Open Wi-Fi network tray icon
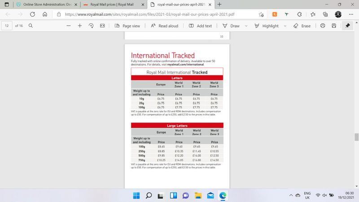 [318, 195]
